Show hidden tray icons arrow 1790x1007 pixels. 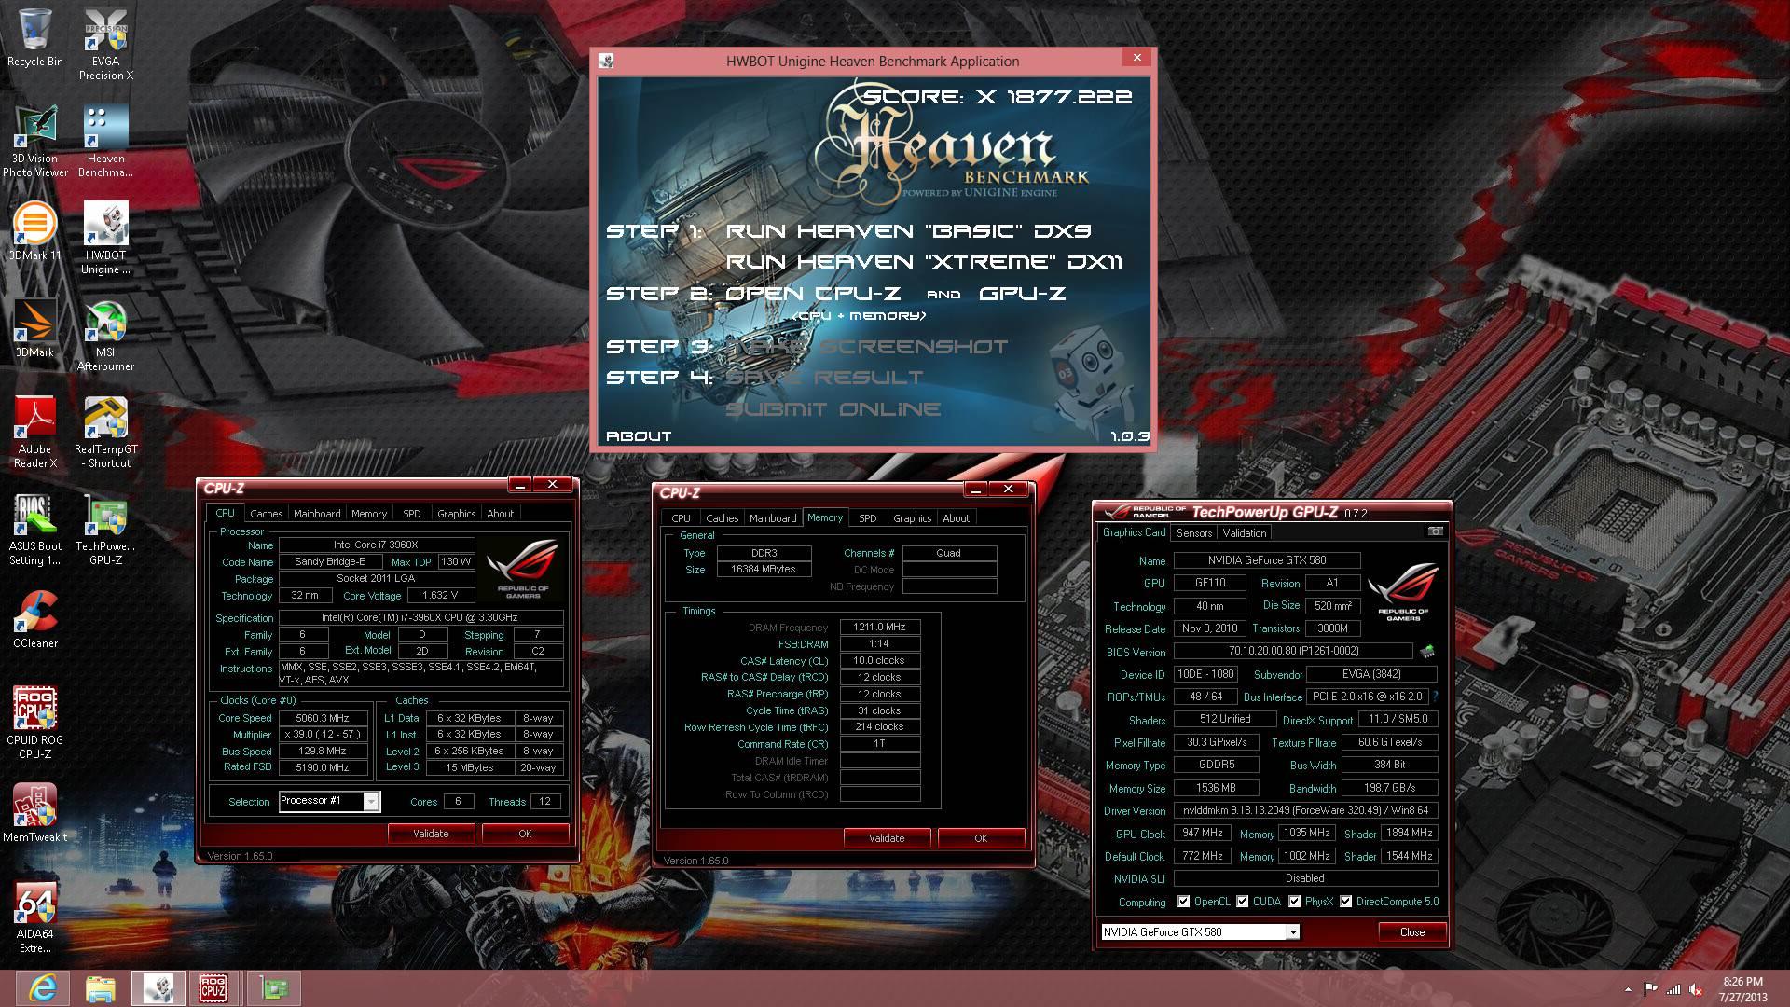tap(1628, 989)
